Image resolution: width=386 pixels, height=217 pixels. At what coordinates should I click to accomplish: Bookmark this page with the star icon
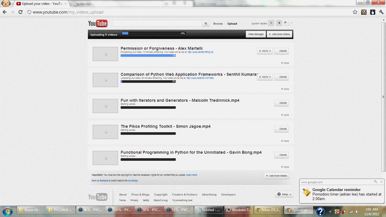pos(355,12)
